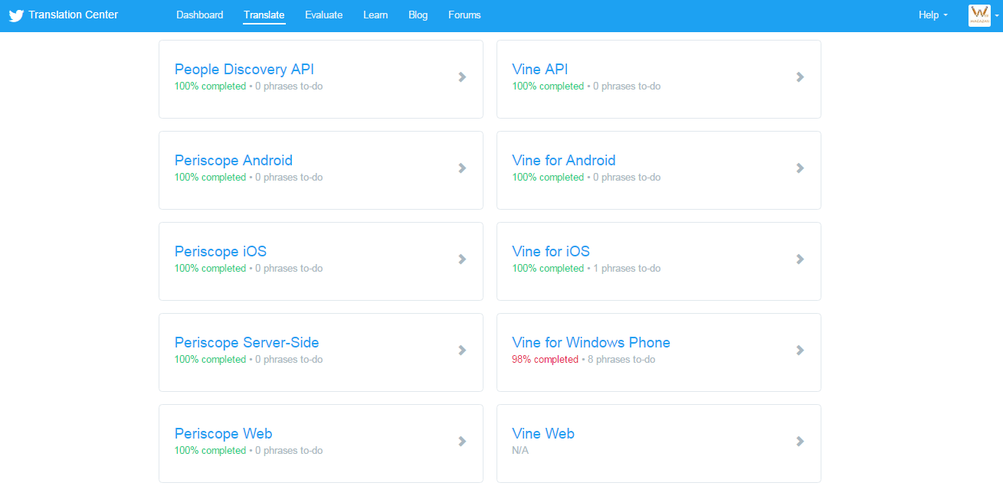
Task: Open the Evaluate tab
Action: (x=324, y=15)
